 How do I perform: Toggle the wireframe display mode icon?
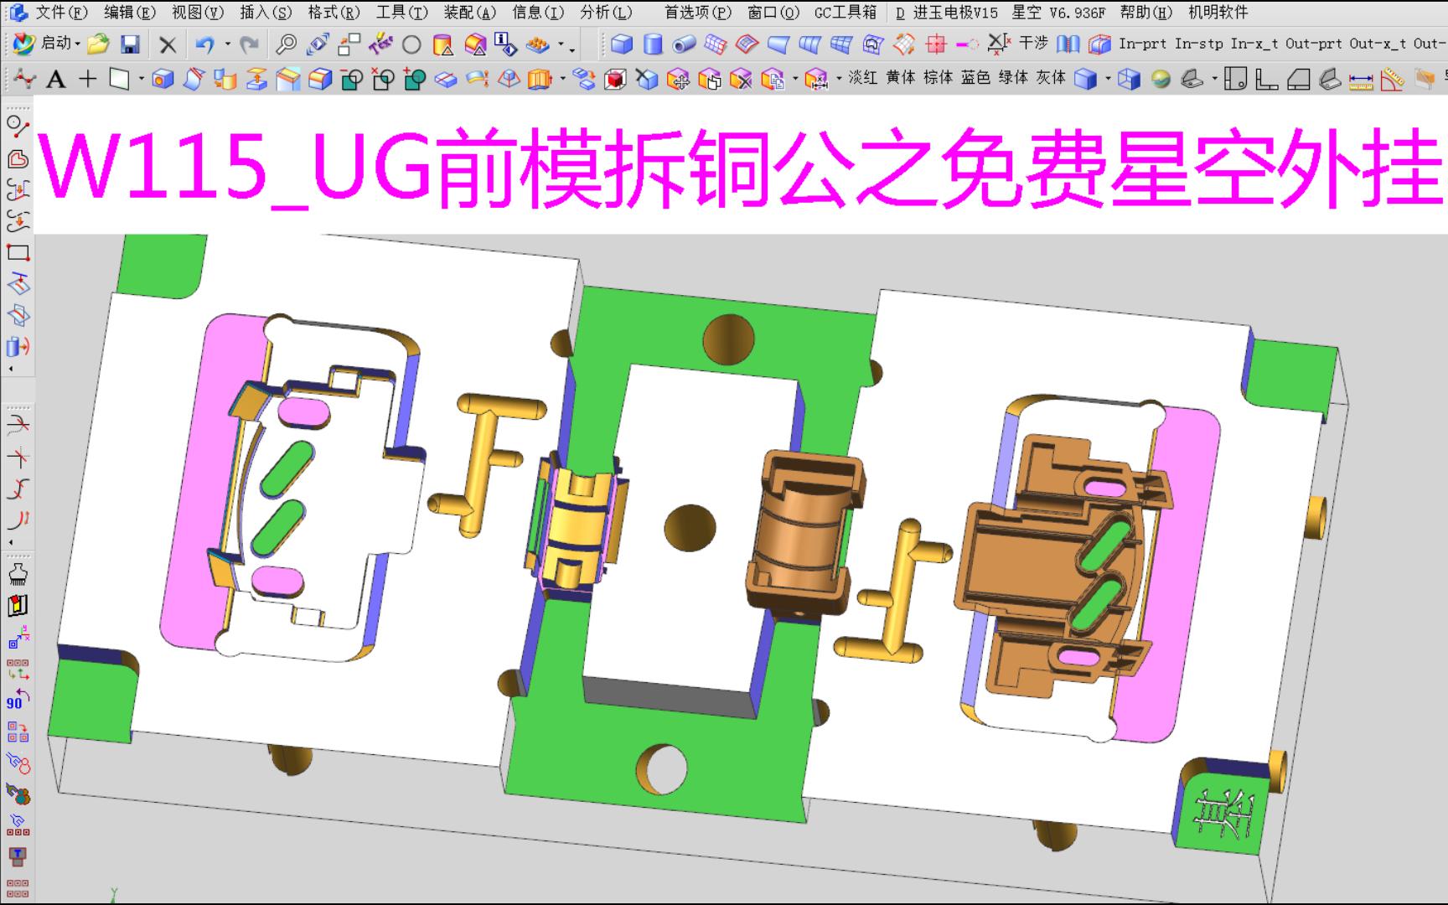tap(1130, 79)
